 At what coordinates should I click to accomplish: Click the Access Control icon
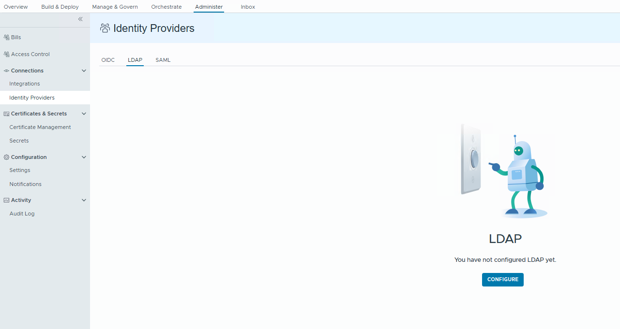(7, 54)
